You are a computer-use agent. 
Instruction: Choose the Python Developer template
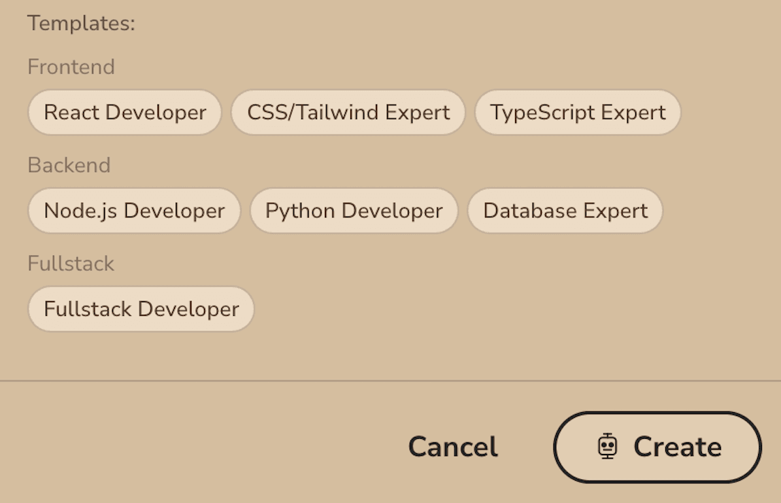coord(354,211)
